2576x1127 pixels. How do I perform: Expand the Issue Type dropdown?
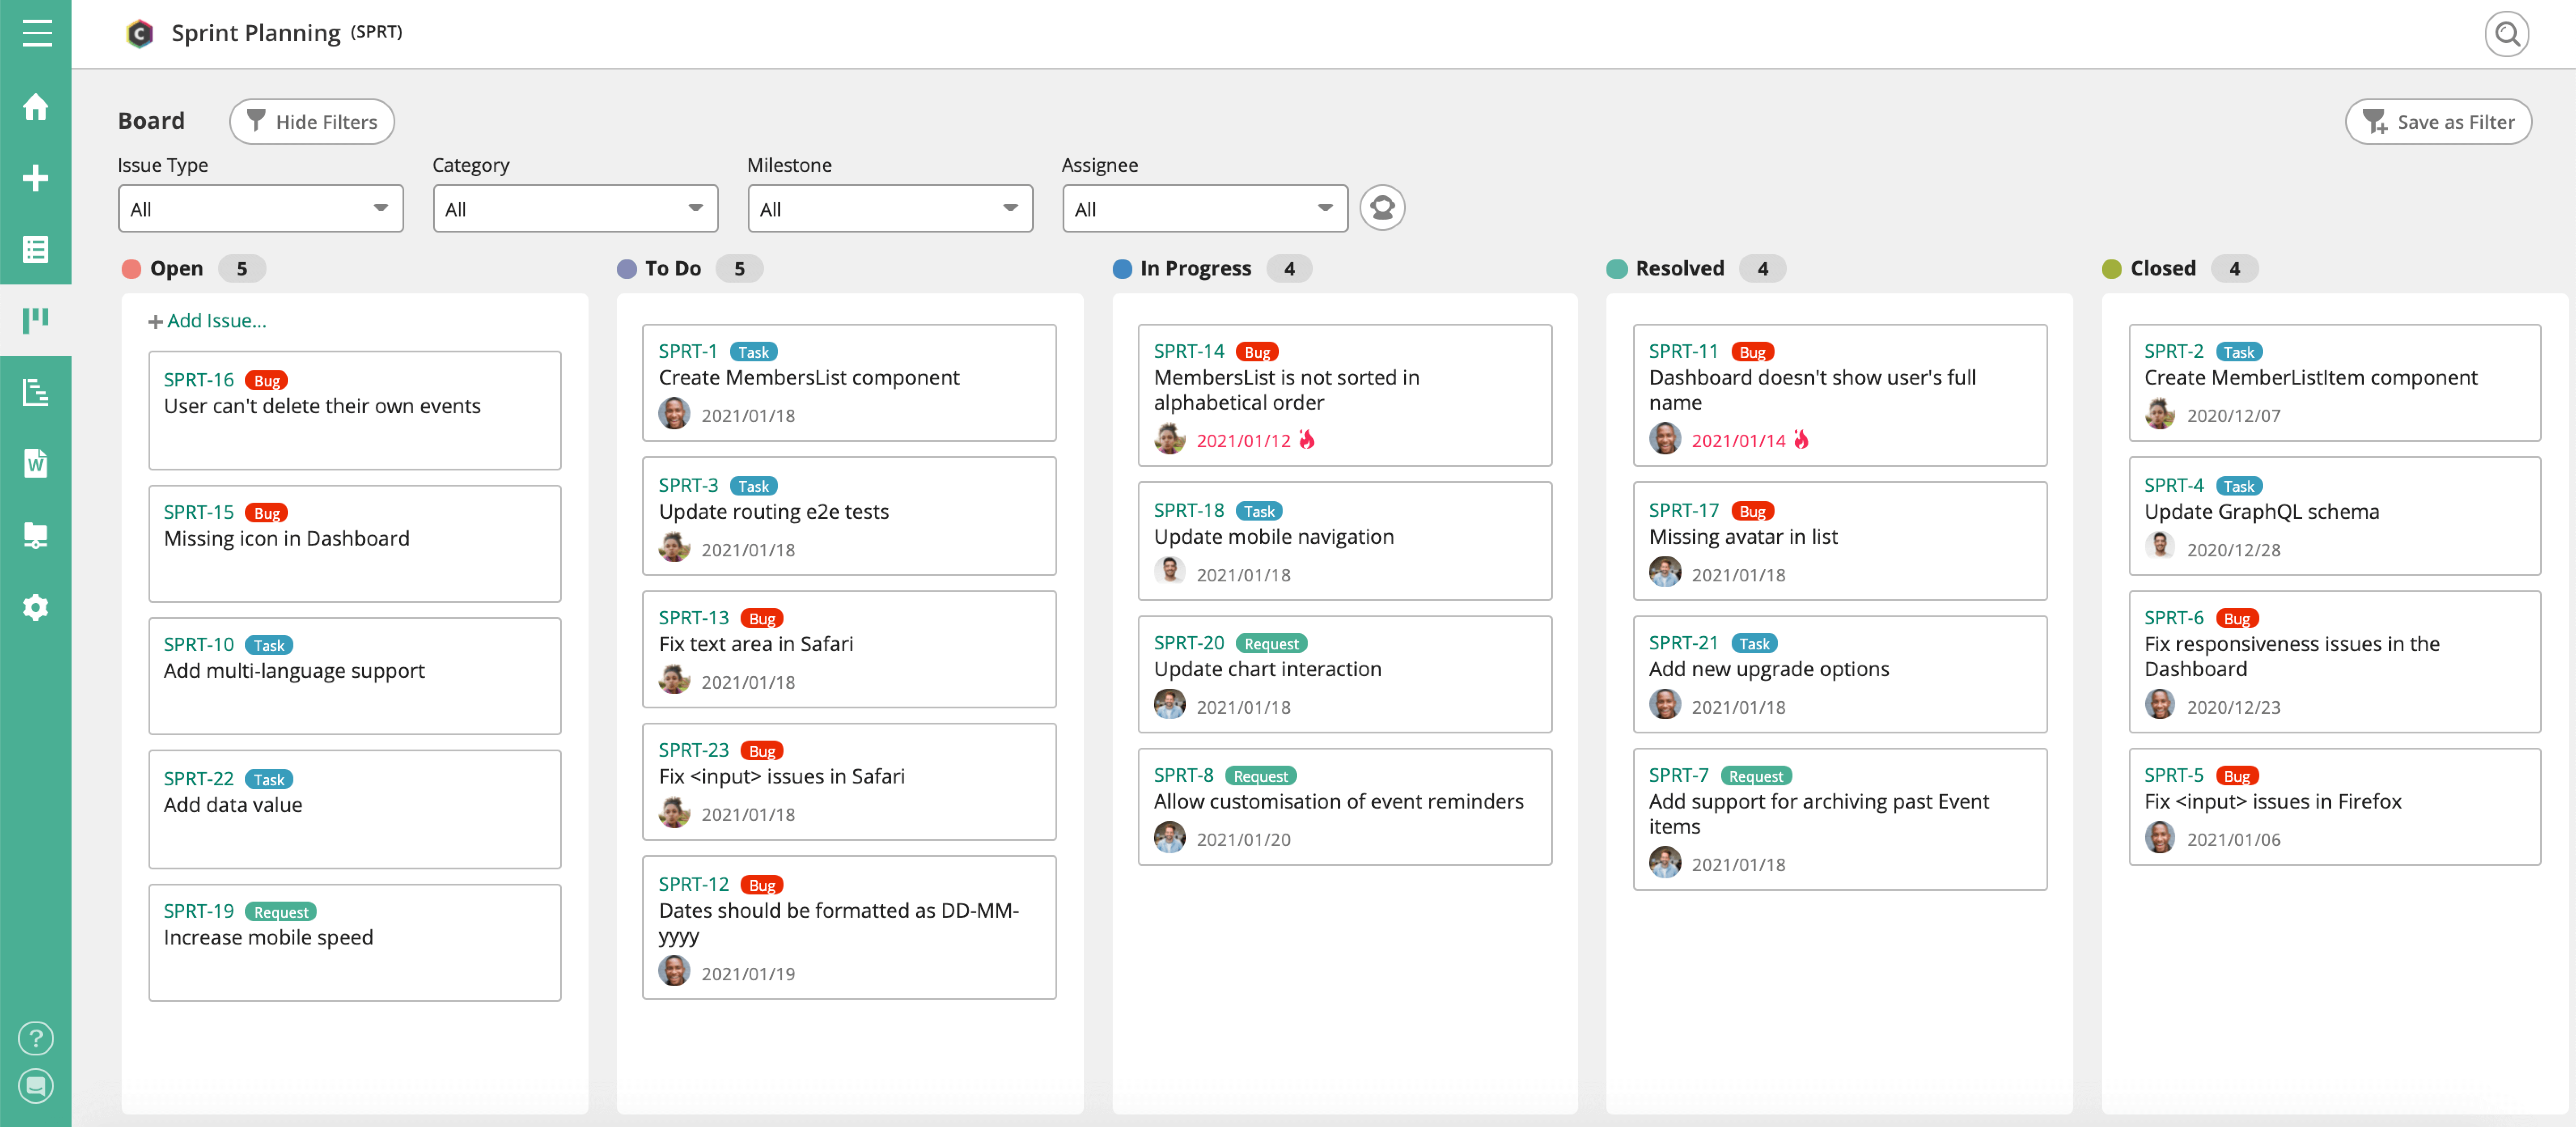[260, 208]
